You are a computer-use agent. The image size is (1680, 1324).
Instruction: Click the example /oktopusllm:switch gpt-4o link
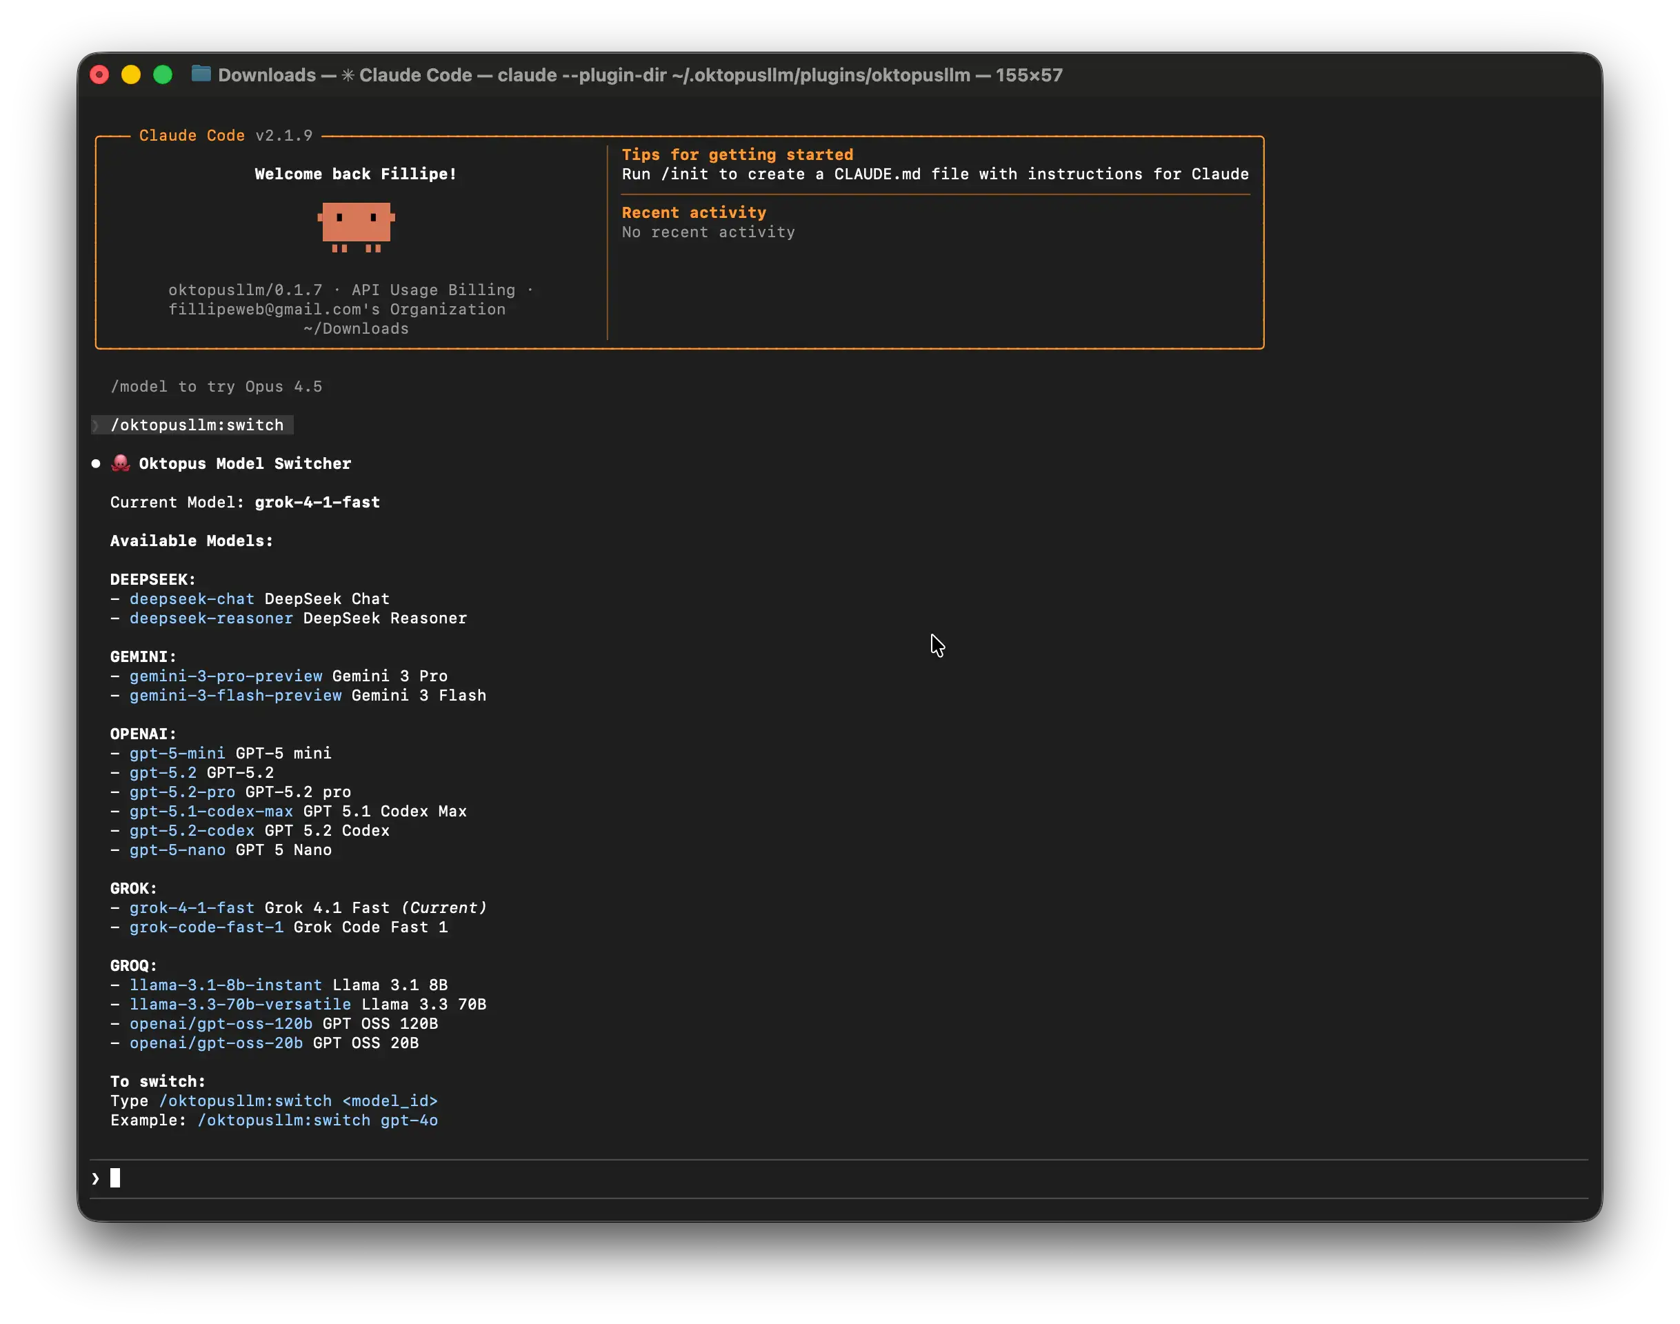(x=318, y=1120)
